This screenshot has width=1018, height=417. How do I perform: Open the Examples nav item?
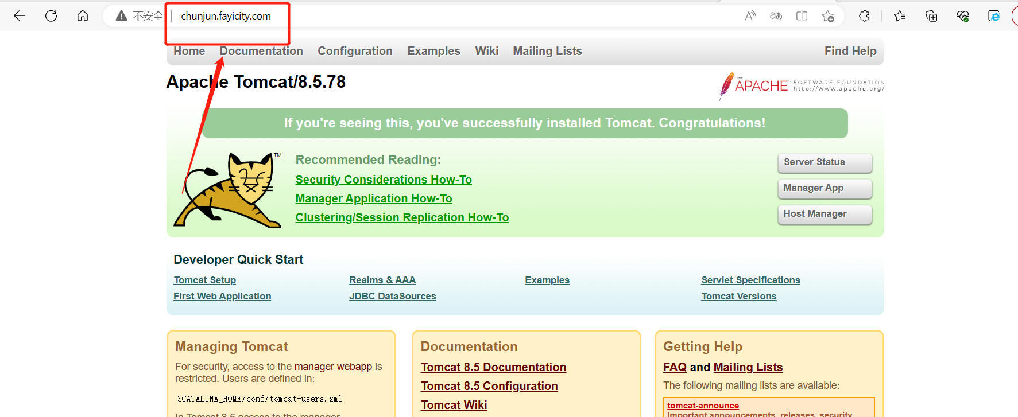433,51
